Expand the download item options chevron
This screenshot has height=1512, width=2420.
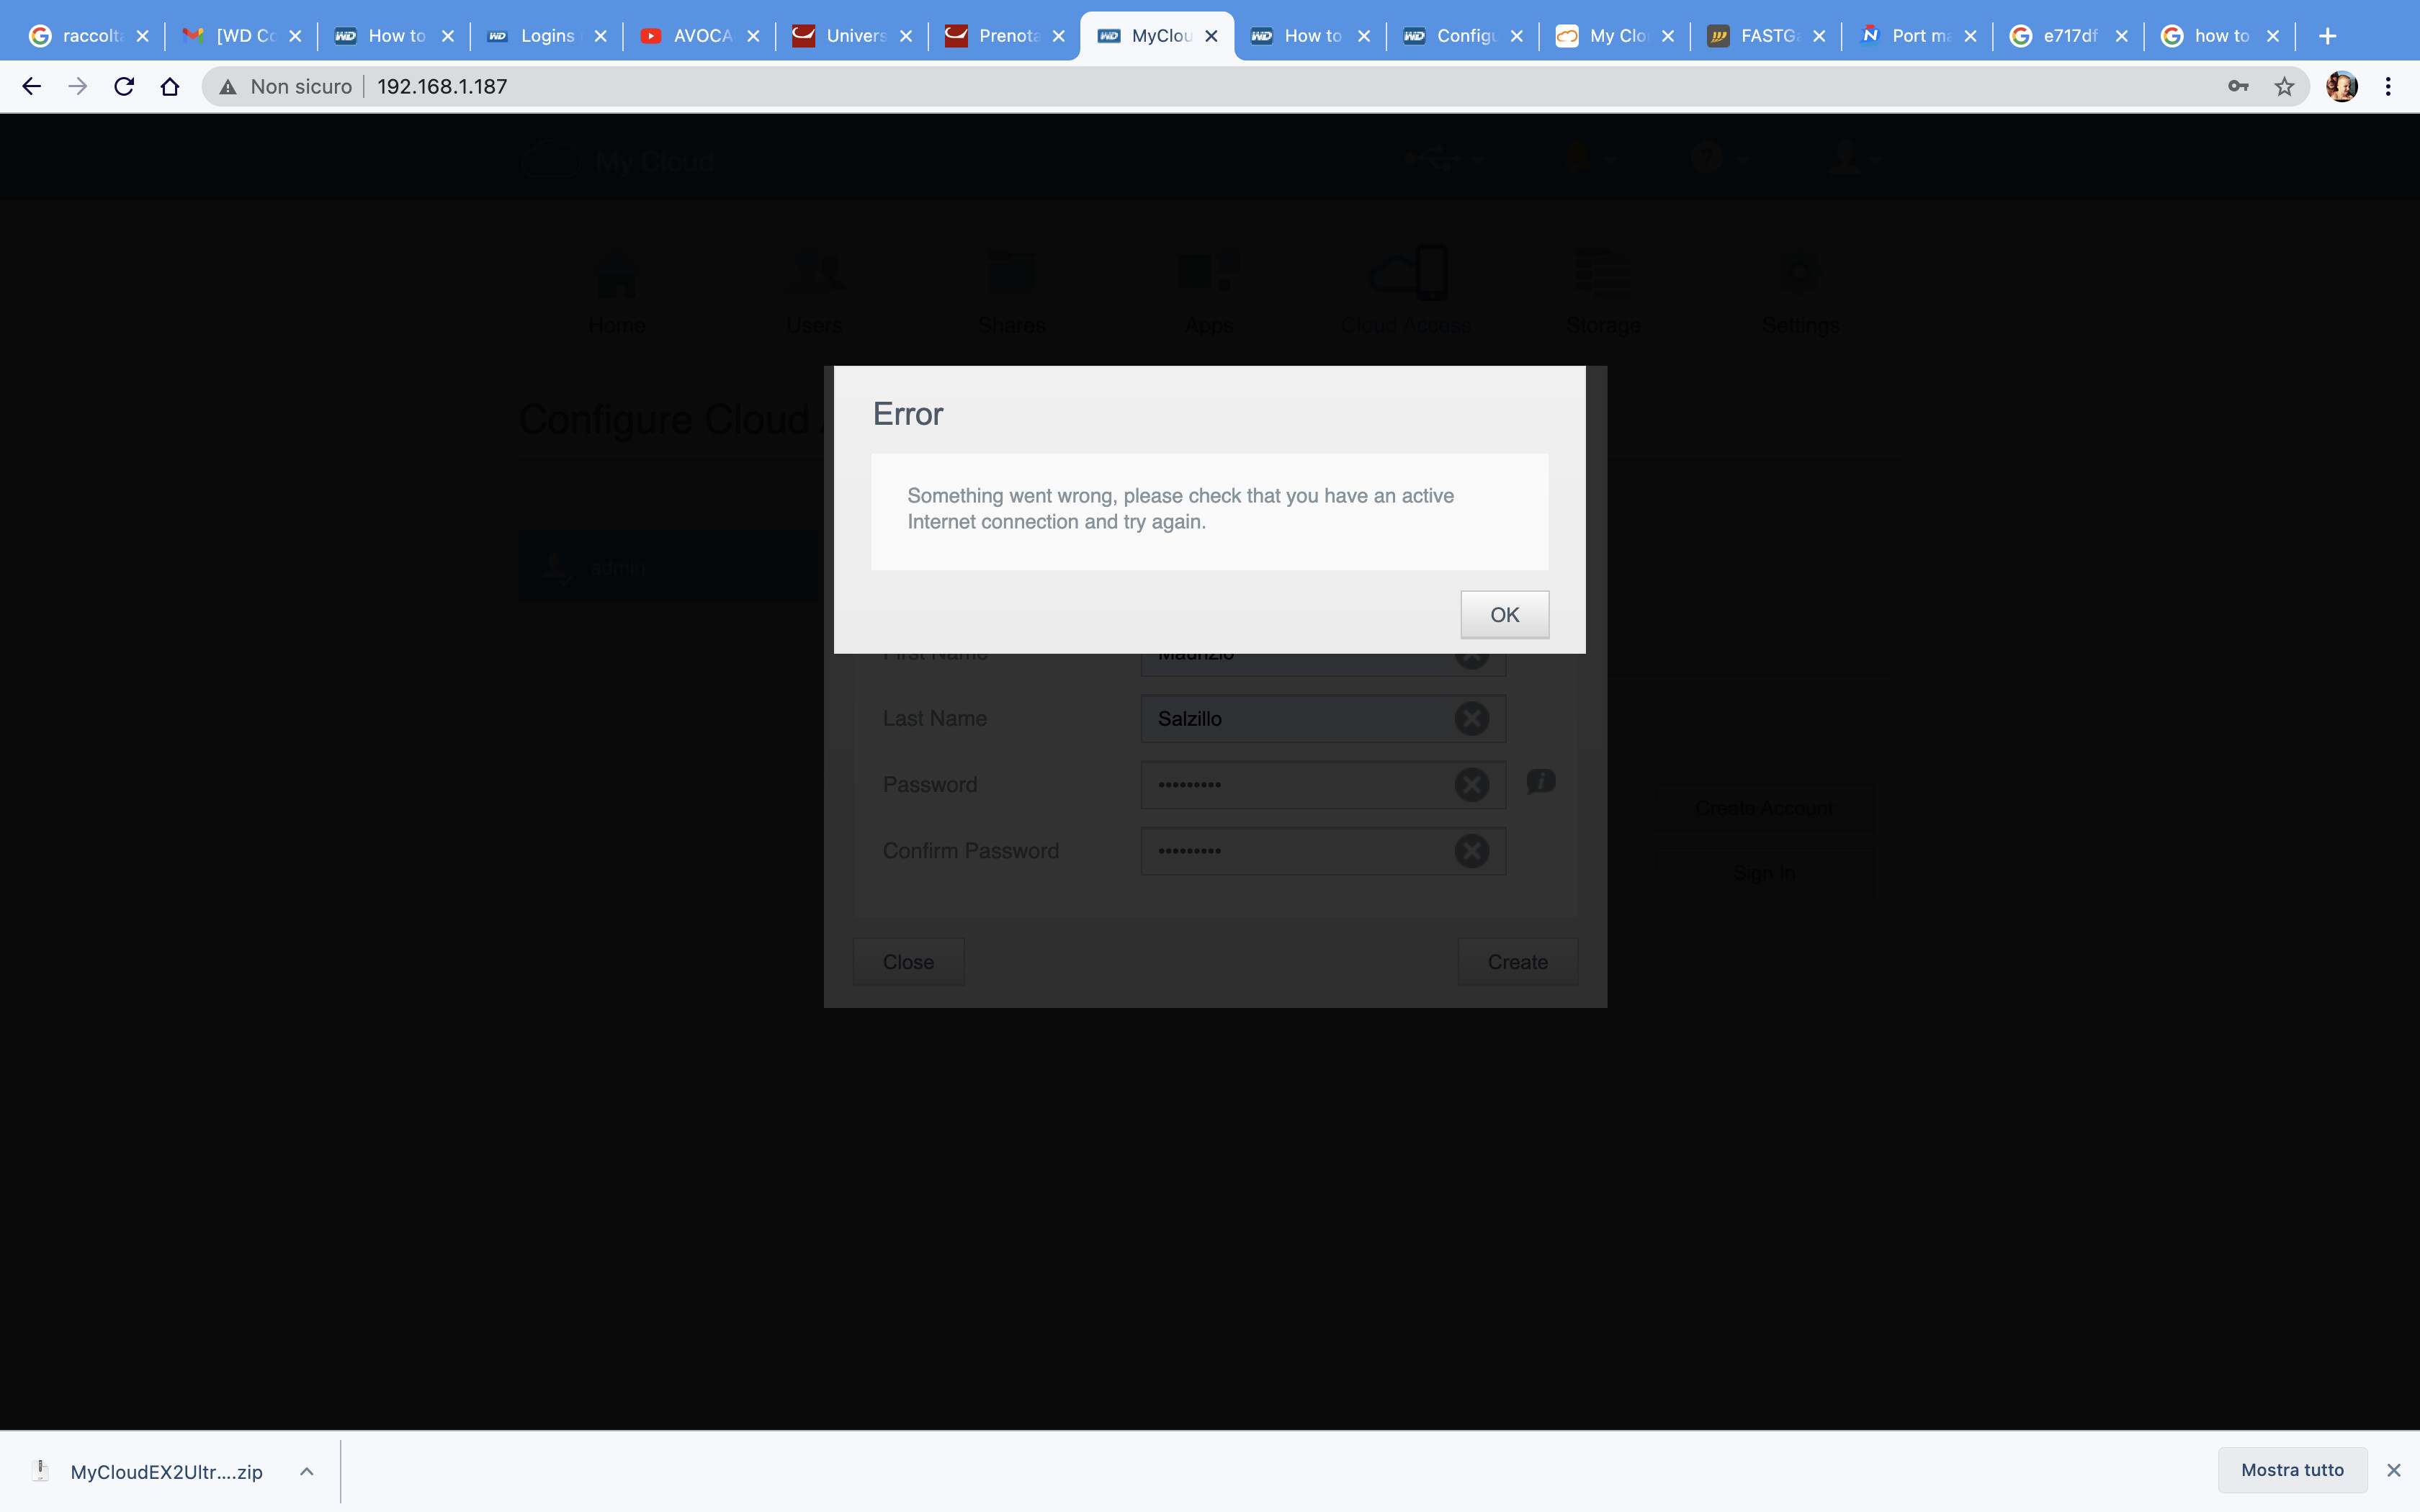point(307,1471)
